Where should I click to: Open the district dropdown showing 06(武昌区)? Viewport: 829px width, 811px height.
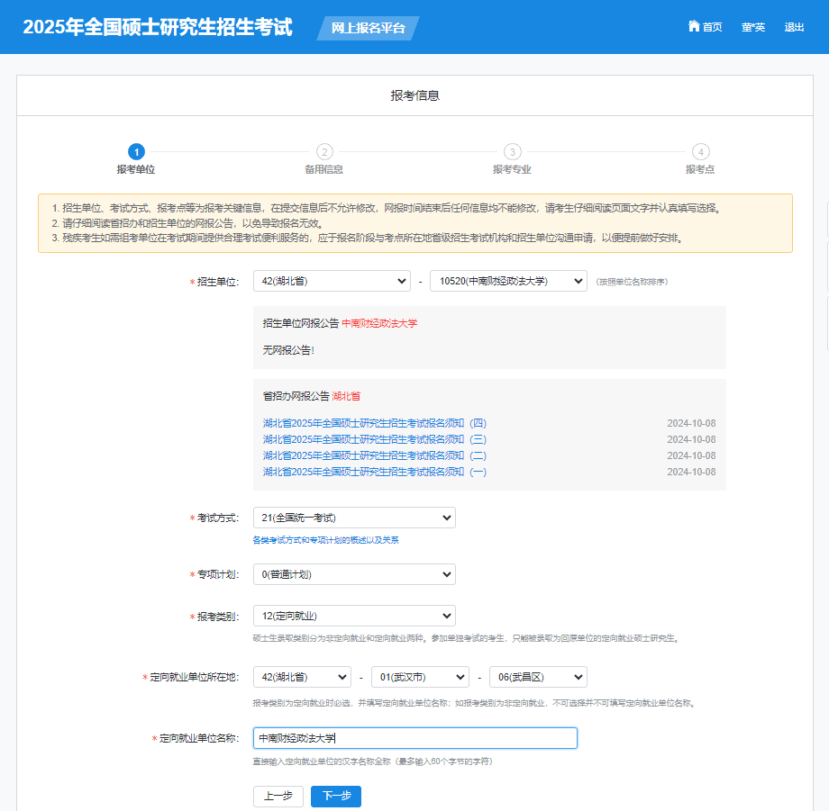pos(538,677)
